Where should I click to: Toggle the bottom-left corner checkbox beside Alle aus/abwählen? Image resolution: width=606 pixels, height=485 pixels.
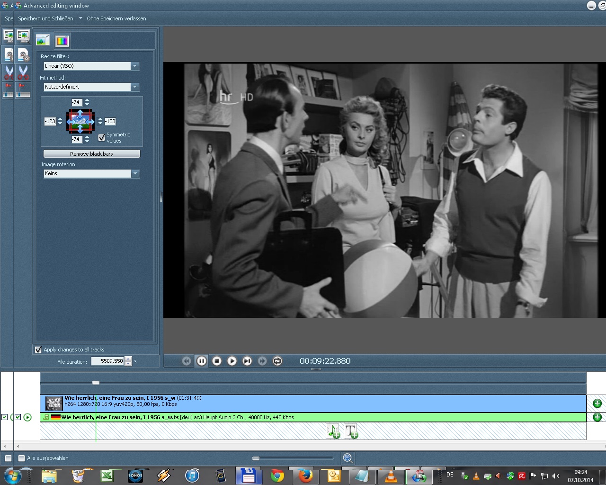point(8,458)
